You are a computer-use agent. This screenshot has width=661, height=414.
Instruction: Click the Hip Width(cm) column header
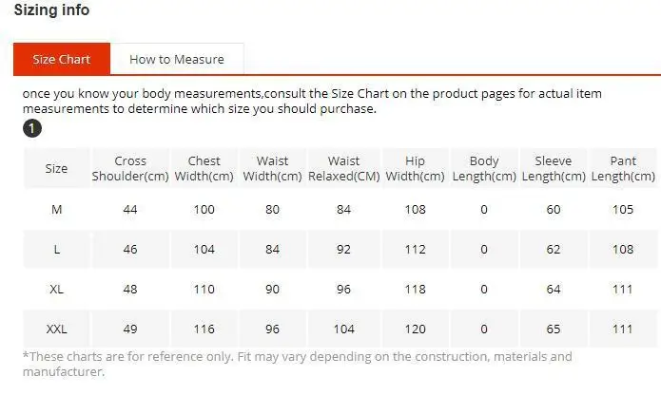click(415, 168)
